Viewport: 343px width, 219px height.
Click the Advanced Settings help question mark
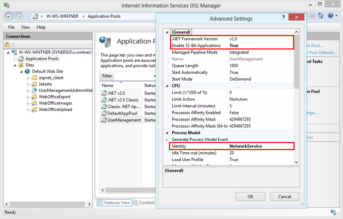(x=283, y=17)
